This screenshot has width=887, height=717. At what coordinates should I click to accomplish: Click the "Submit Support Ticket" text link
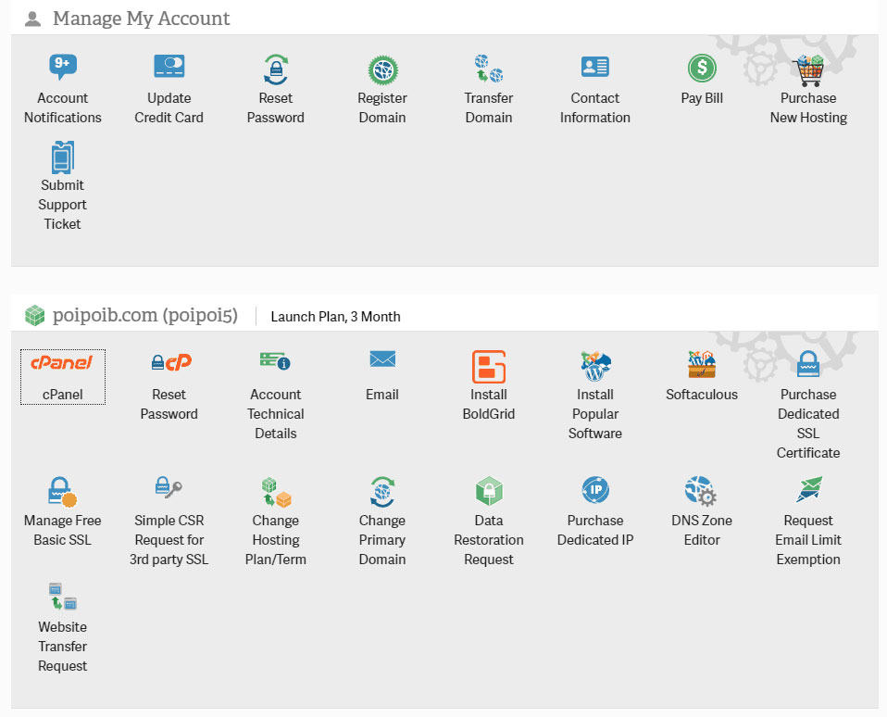pyautogui.click(x=62, y=205)
